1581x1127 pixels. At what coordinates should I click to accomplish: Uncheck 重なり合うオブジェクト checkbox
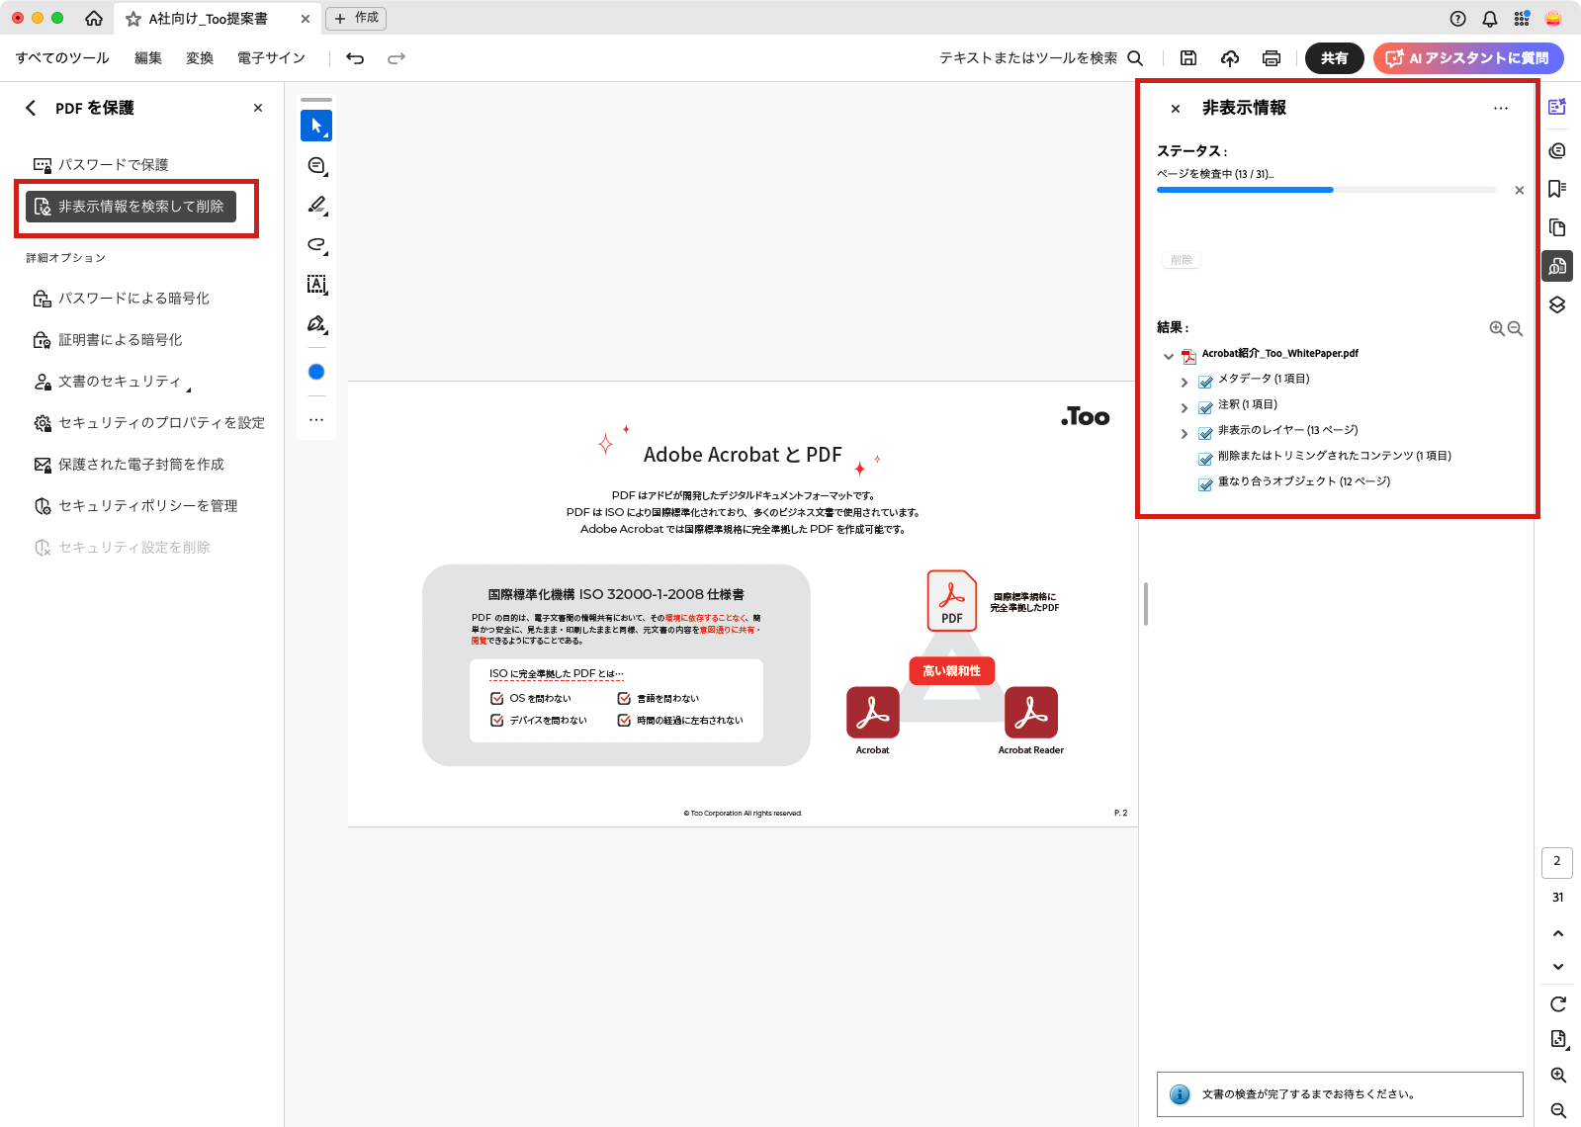(1205, 484)
